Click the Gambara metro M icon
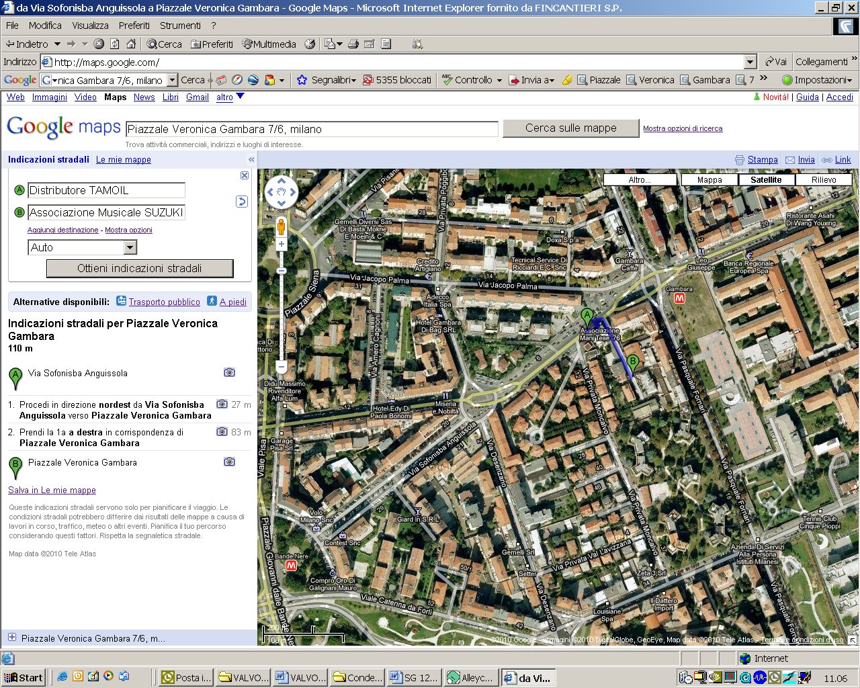This screenshot has height=688, width=860. click(x=679, y=298)
